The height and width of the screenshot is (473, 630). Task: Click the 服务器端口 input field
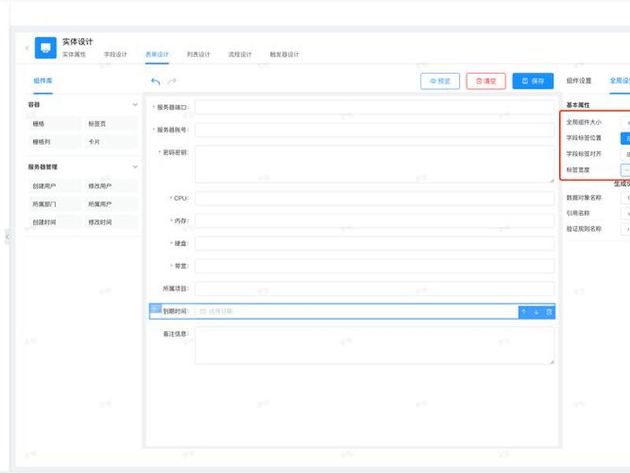375,107
